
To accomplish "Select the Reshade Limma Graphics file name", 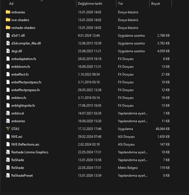I will (30, 152).
